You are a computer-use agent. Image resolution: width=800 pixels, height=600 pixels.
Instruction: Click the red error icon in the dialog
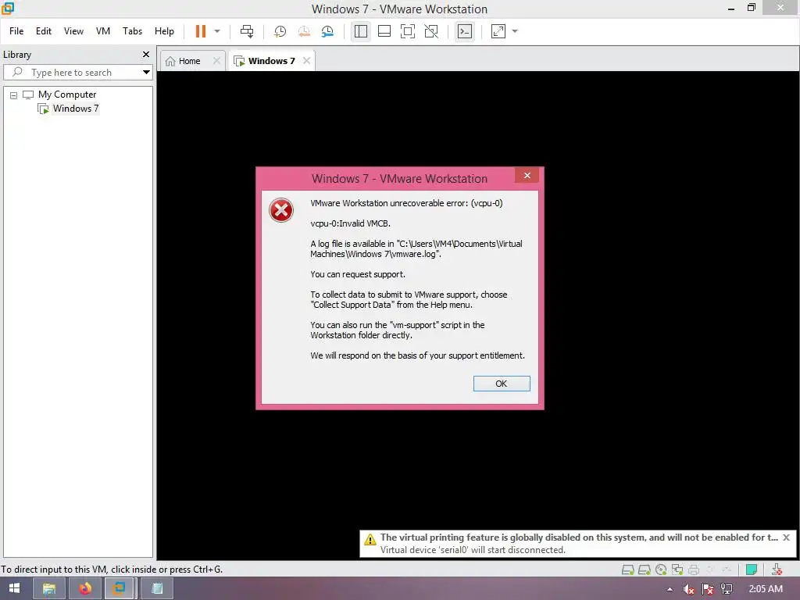pyautogui.click(x=281, y=210)
